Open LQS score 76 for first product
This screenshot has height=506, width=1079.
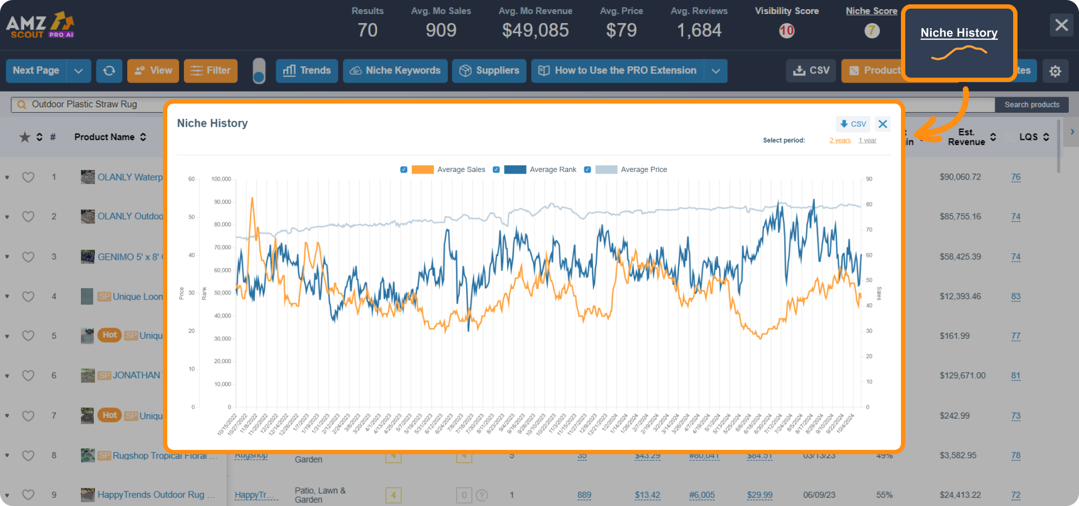click(1016, 177)
